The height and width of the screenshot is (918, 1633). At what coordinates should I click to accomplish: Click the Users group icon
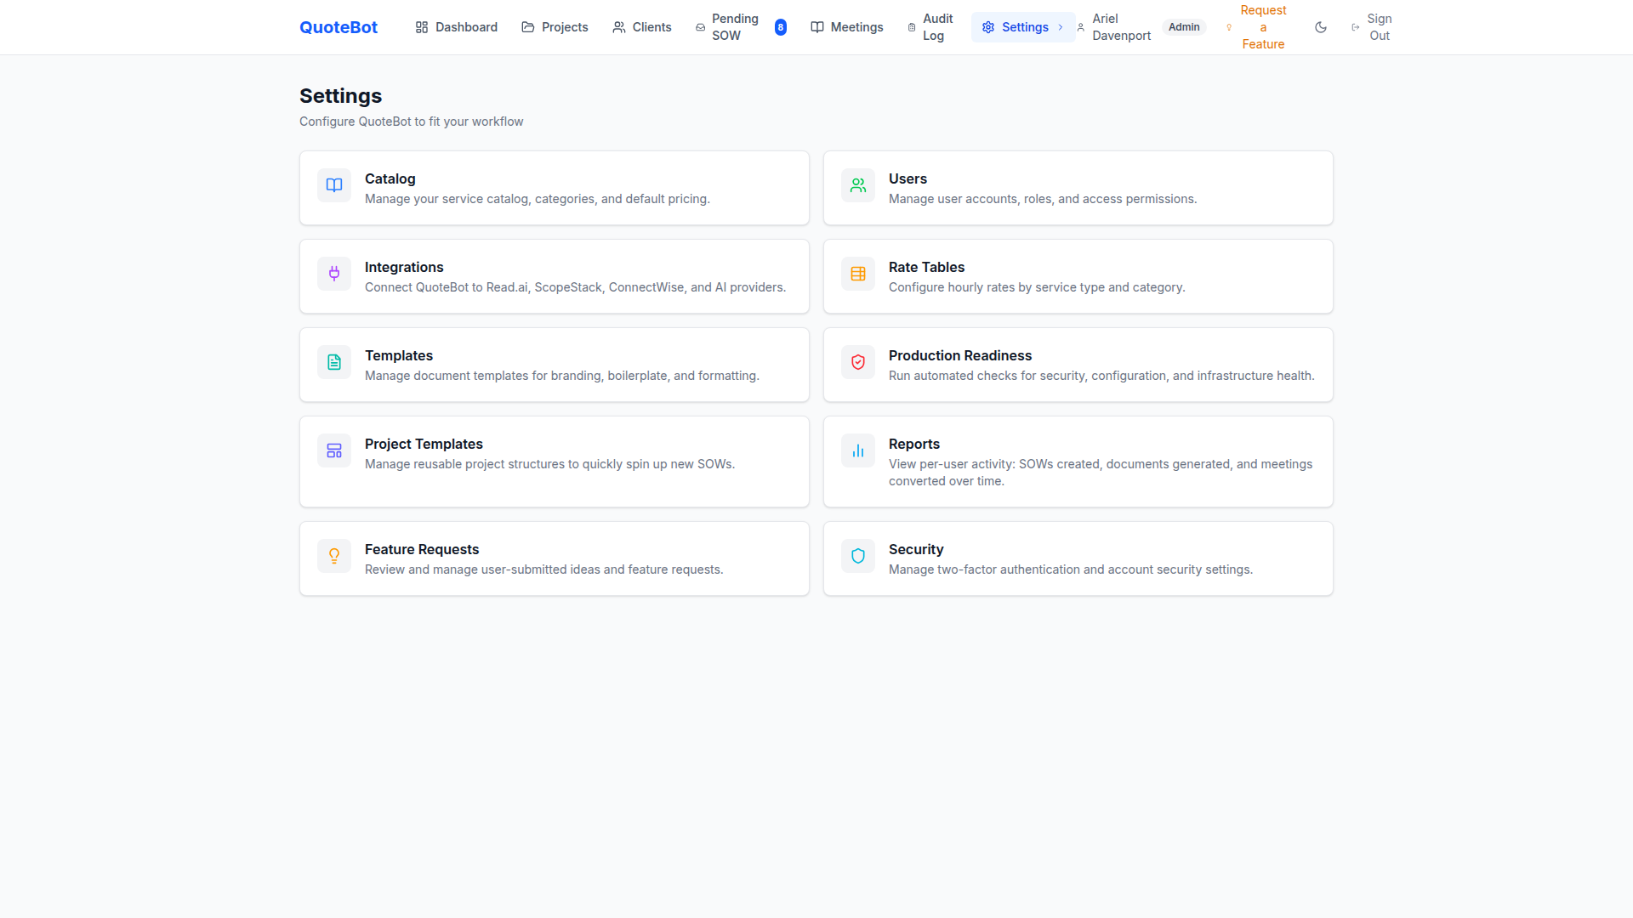pos(857,184)
